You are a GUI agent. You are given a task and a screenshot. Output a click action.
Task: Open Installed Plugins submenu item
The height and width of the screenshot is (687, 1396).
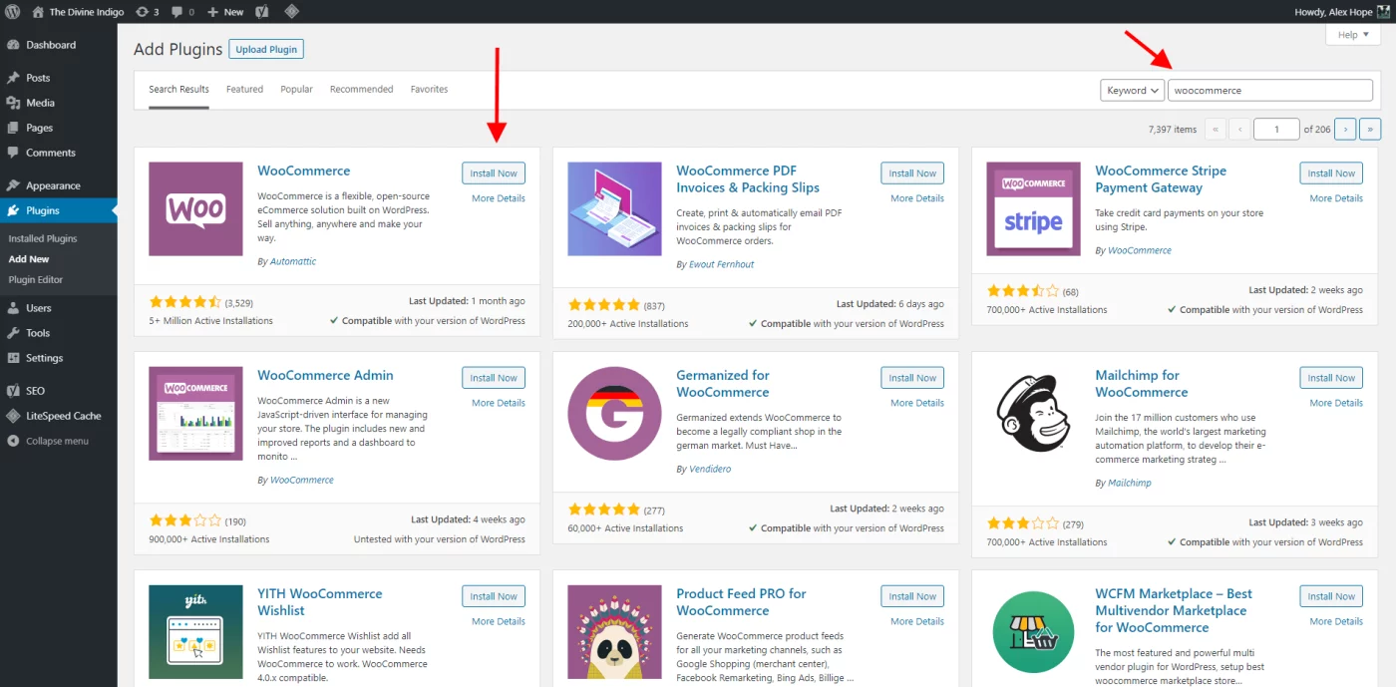tap(43, 238)
